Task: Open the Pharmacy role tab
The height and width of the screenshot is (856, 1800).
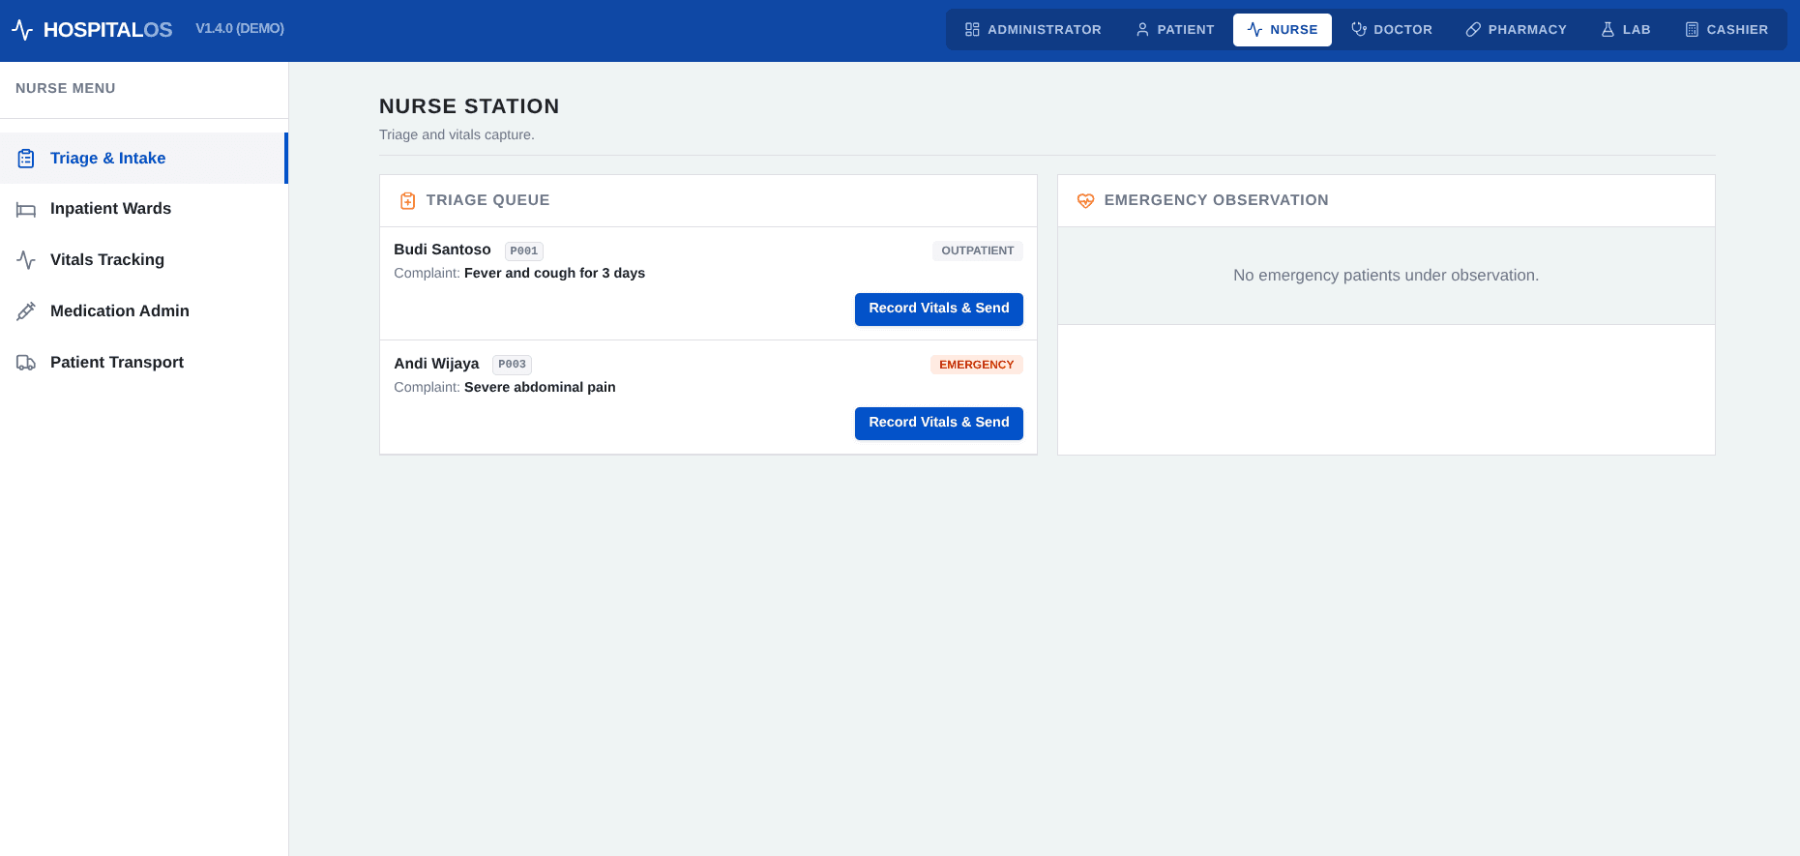Action: (1516, 30)
